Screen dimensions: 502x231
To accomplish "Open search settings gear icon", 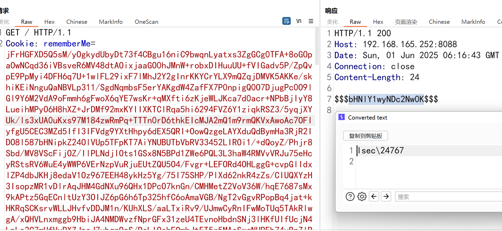I will point(362,196).
